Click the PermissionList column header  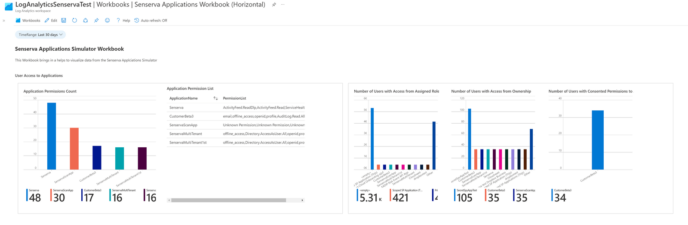click(x=234, y=98)
